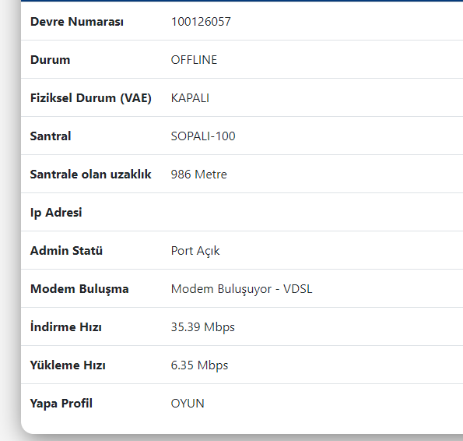Click the OFFLINE status value
The width and height of the screenshot is (463, 441).
tap(194, 60)
